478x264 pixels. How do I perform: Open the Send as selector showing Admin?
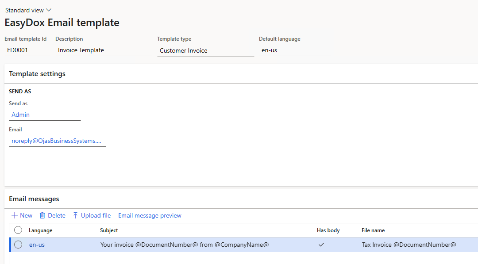click(x=44, y=115)
